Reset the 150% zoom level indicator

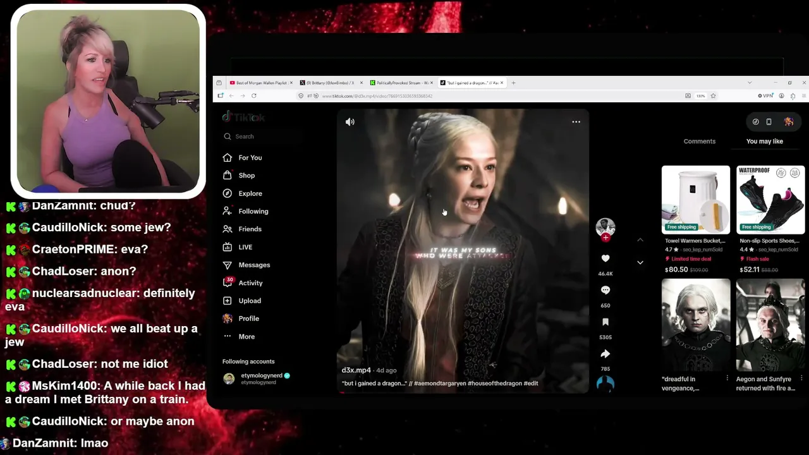coord(700,96)
